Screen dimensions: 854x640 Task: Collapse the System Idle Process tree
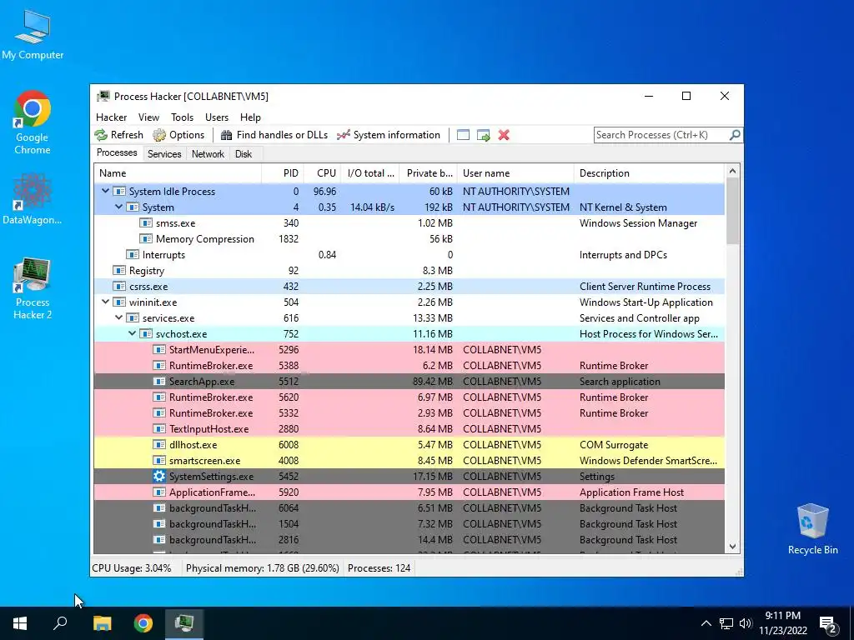(x=106, y=191)
